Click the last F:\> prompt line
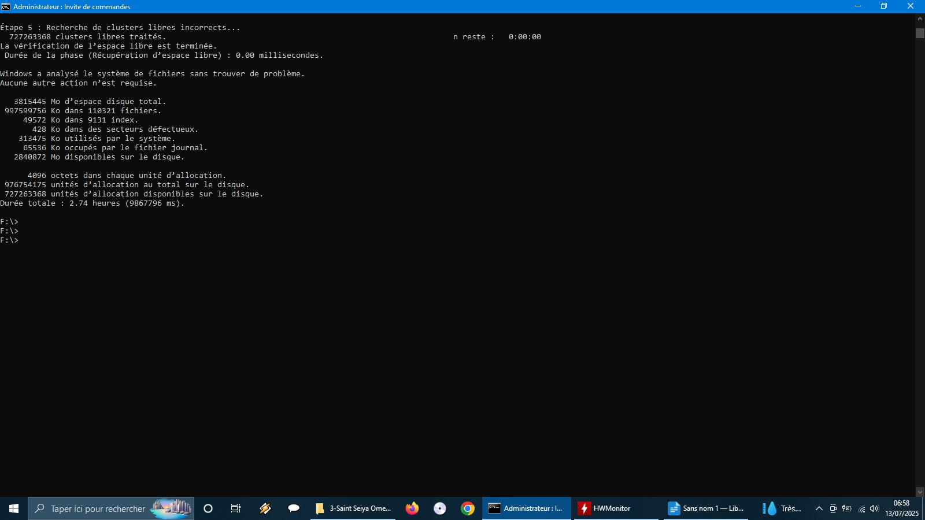 [9, 240]
